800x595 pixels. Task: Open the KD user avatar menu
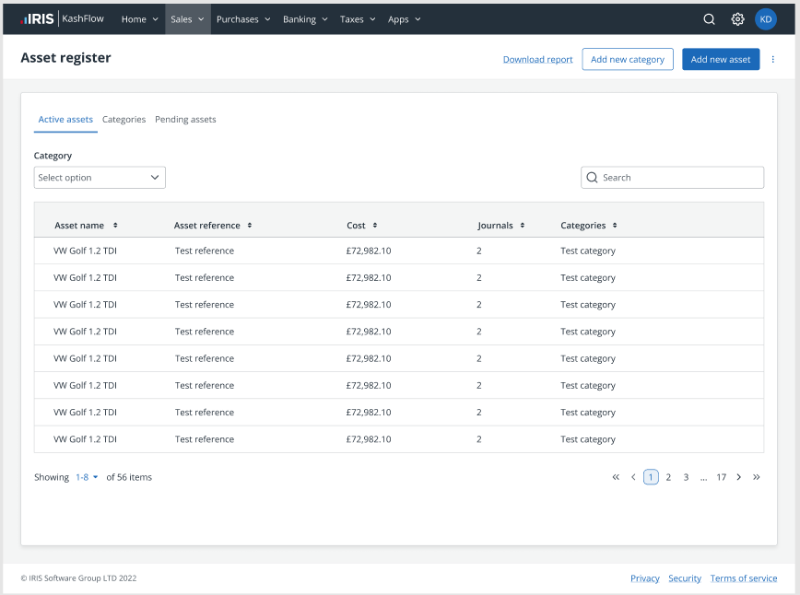(766, 19)
